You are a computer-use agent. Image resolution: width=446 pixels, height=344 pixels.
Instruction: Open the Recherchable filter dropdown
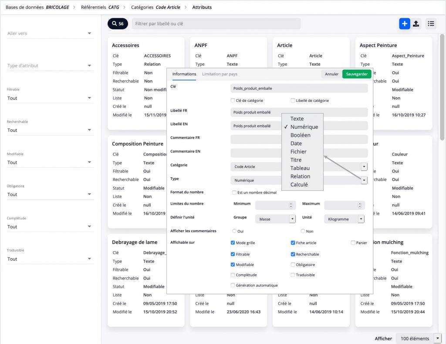(x=50, y=130)
